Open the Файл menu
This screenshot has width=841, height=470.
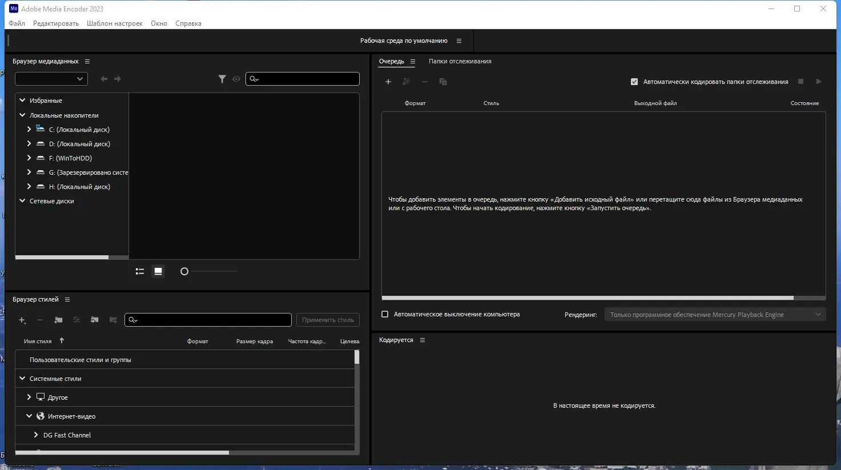click(x=16, y=23)
